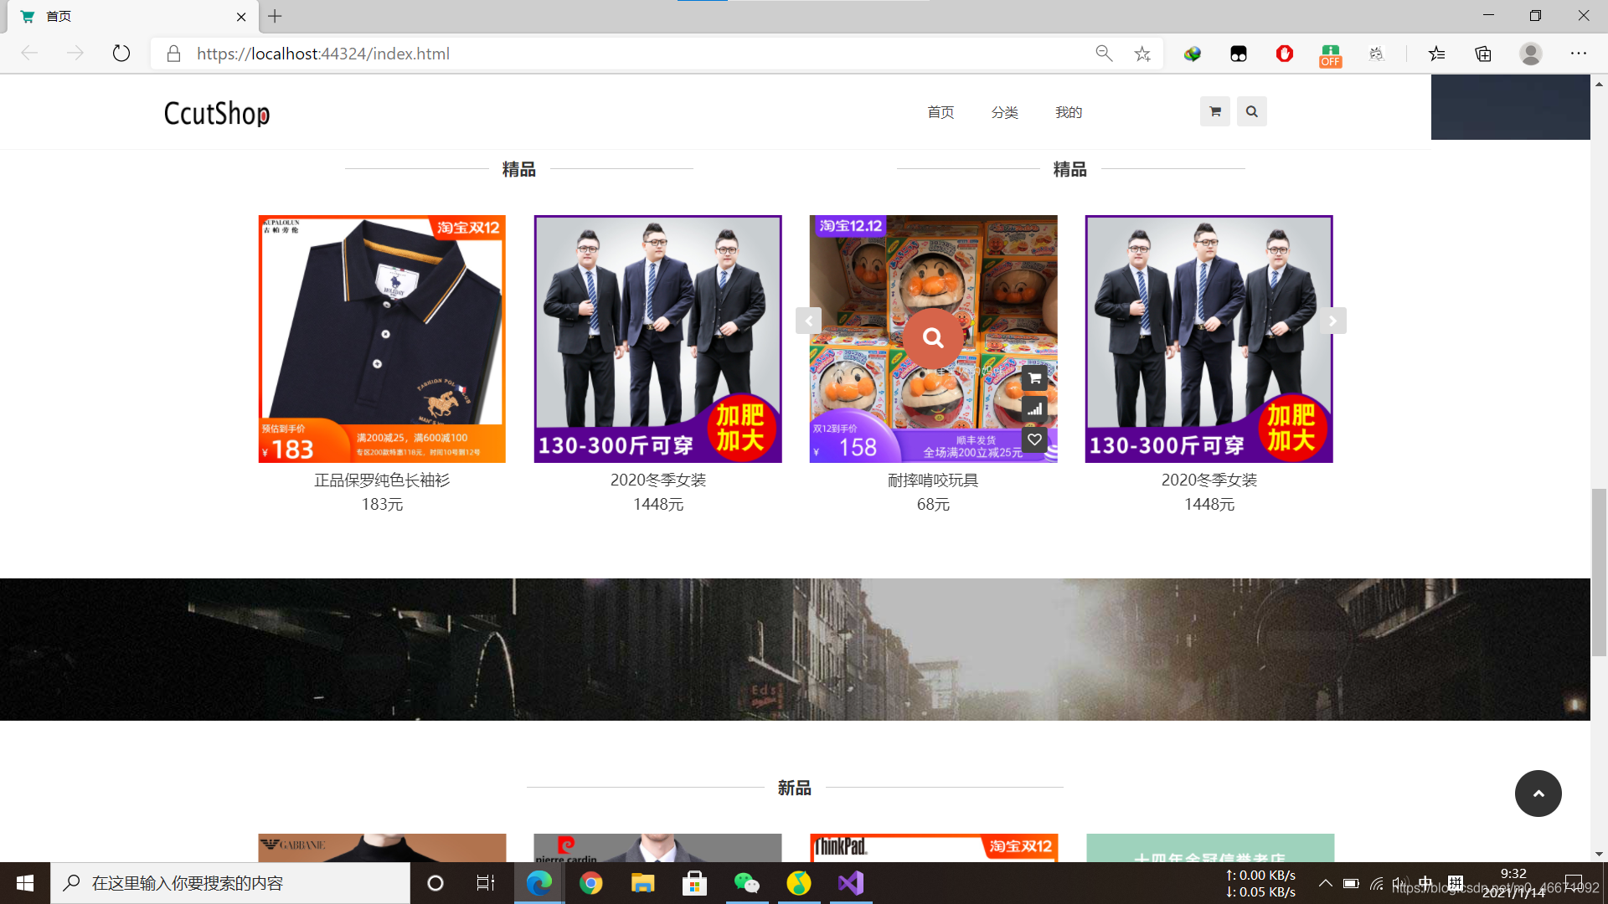Expand system tray hidden icons chevron
Image resolution: width=1608 pixels, height=904 pixels.
click(x=1325, y=883)
